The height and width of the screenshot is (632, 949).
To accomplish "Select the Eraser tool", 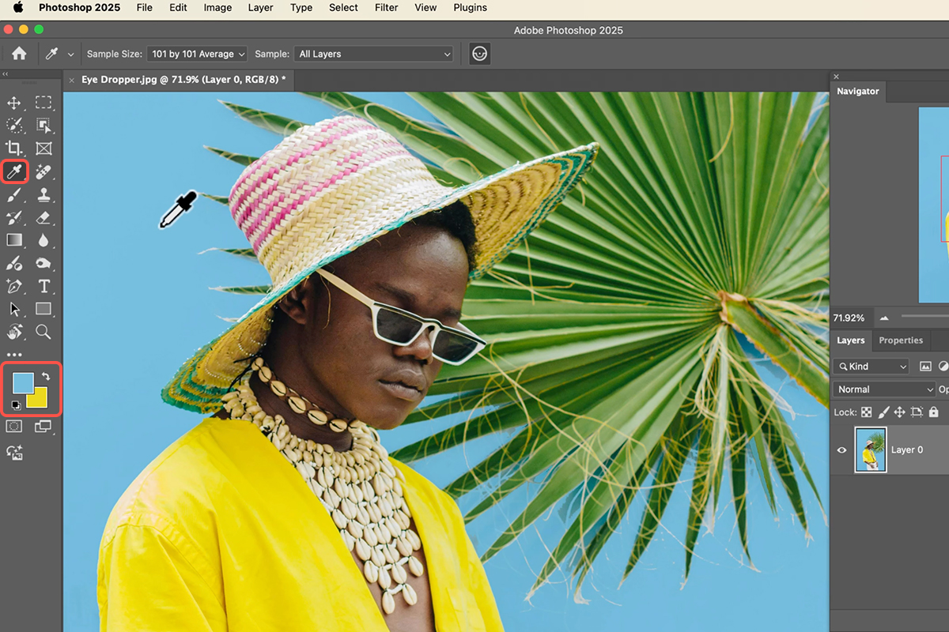I will (x=43, y=217).
